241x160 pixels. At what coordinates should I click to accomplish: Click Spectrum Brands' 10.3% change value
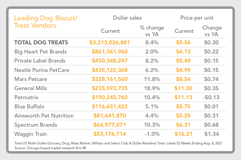[152, 125]
